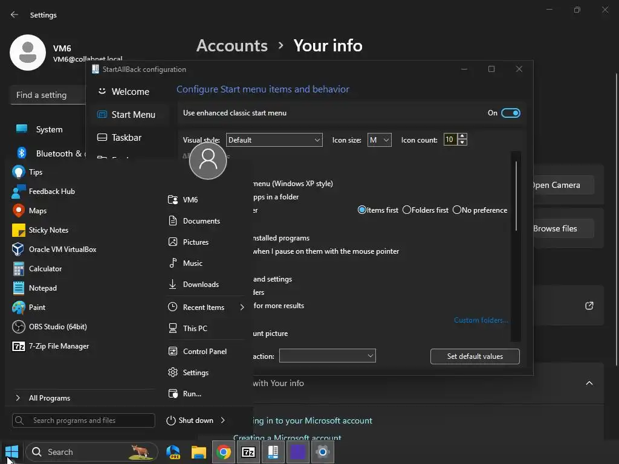Click Accounts breadcrumb in Settings
This screenshot has width=619, height=464.
(x=232, y=45)
